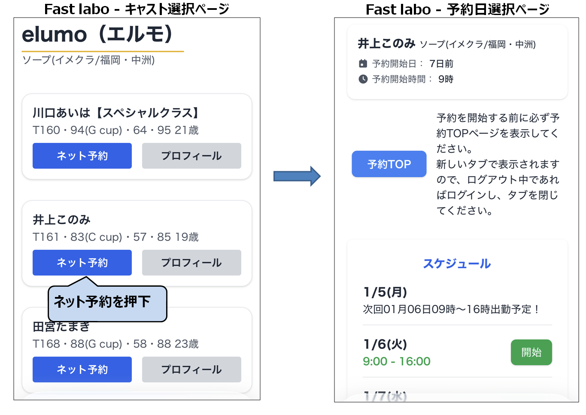
Task: Select the ソープ(イメクラ/福岡・中洲) category label
Action: pos(89,61)
